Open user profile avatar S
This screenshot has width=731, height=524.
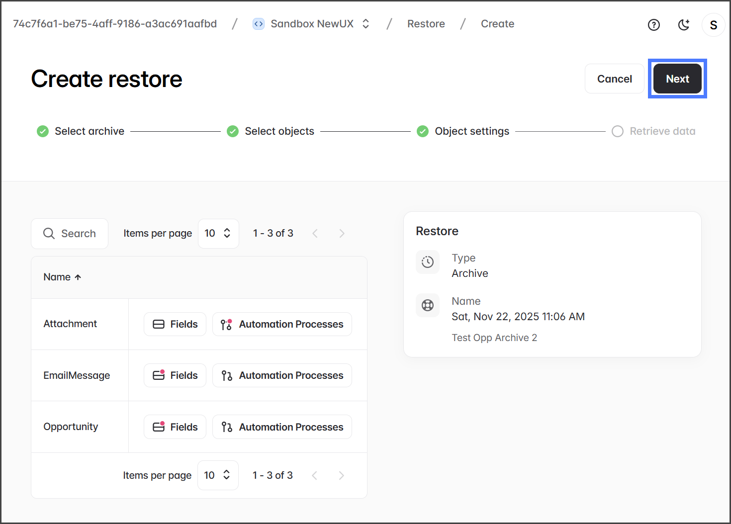(x=713, y=25)
